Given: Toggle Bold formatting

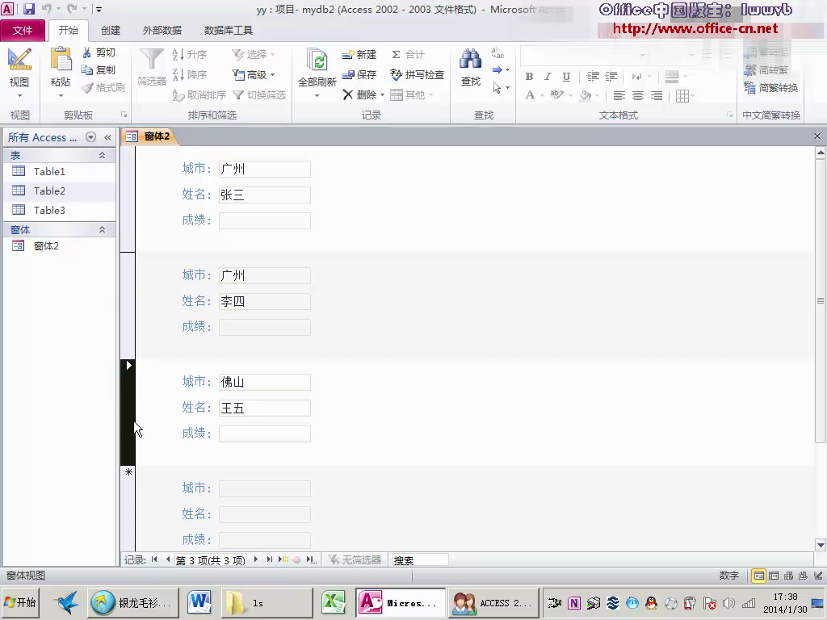Looking at the screenshot, I should [x=529, y=77].
